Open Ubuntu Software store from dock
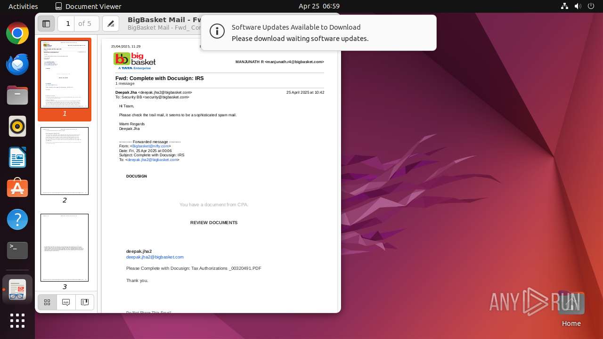This screenshot has width=603, height=339. pyautogui.click(x=17, y=189)
